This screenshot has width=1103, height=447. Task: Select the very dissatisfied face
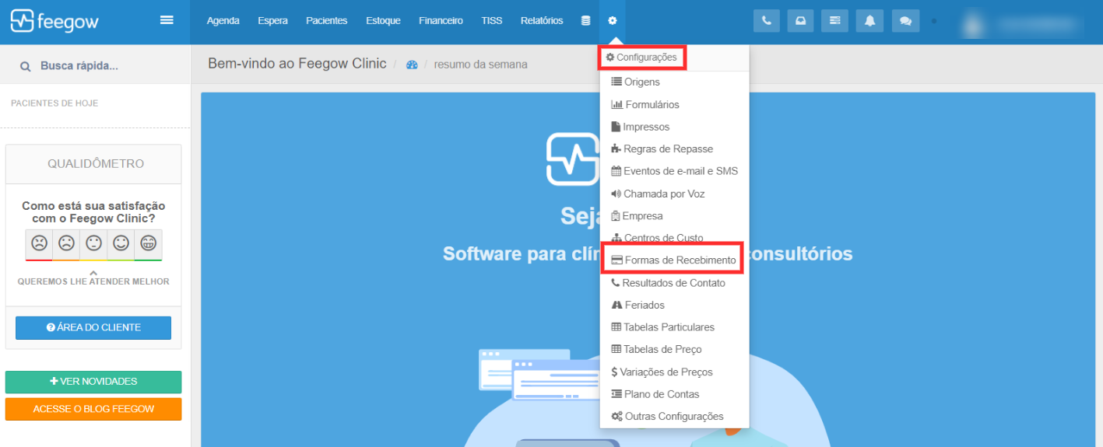39,243
